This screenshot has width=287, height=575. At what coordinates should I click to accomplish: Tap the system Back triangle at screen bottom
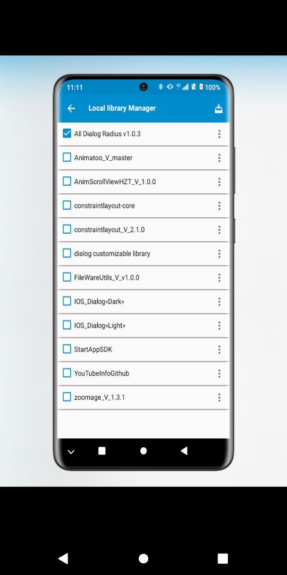click(x=63, y=558)
